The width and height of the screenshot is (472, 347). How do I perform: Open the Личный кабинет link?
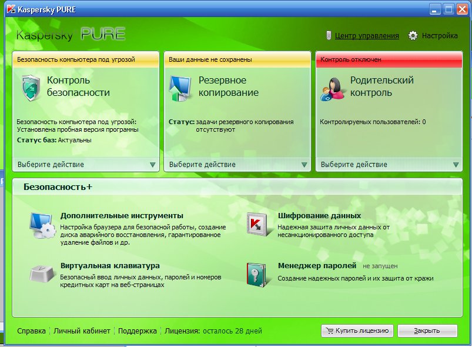click(x=82, y=331)
